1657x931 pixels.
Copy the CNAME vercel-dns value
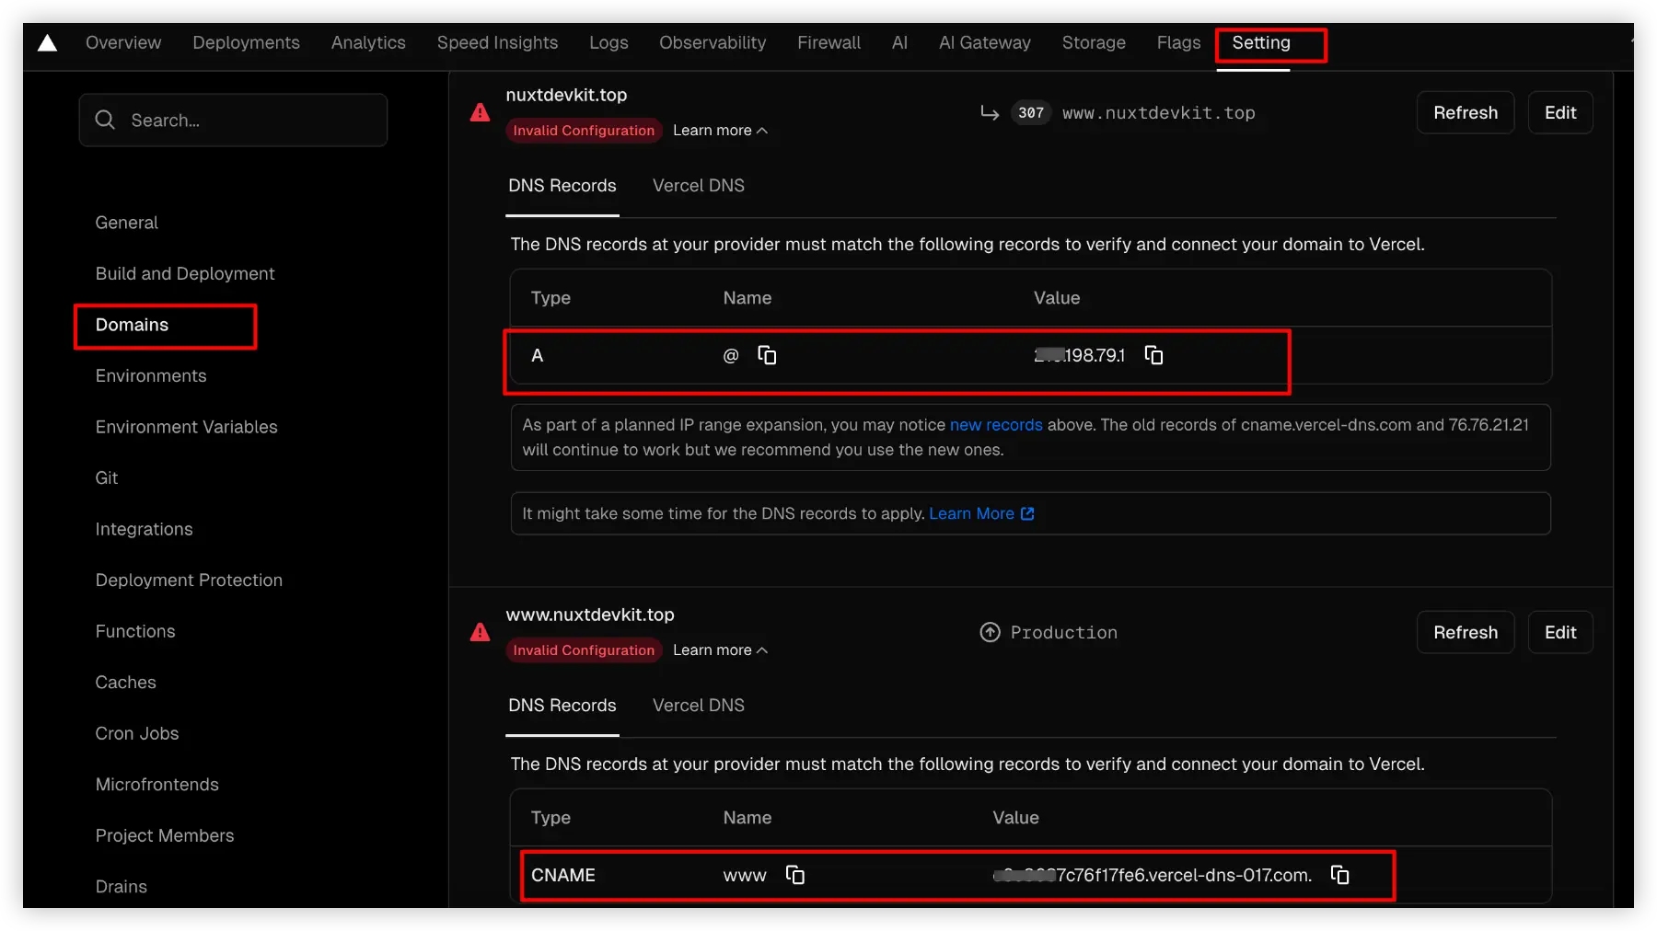coord(1339,875)
